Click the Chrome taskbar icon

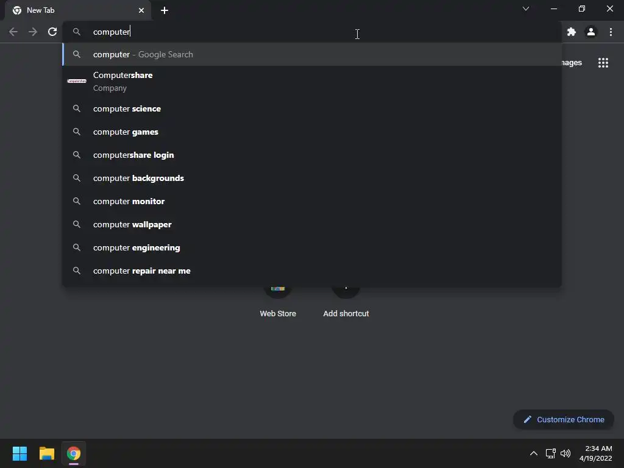coord(74,453)
